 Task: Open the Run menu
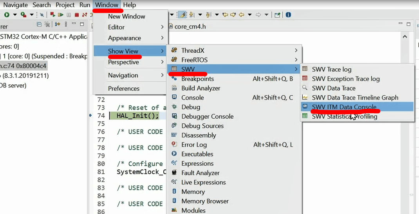(x=85, y=5)
